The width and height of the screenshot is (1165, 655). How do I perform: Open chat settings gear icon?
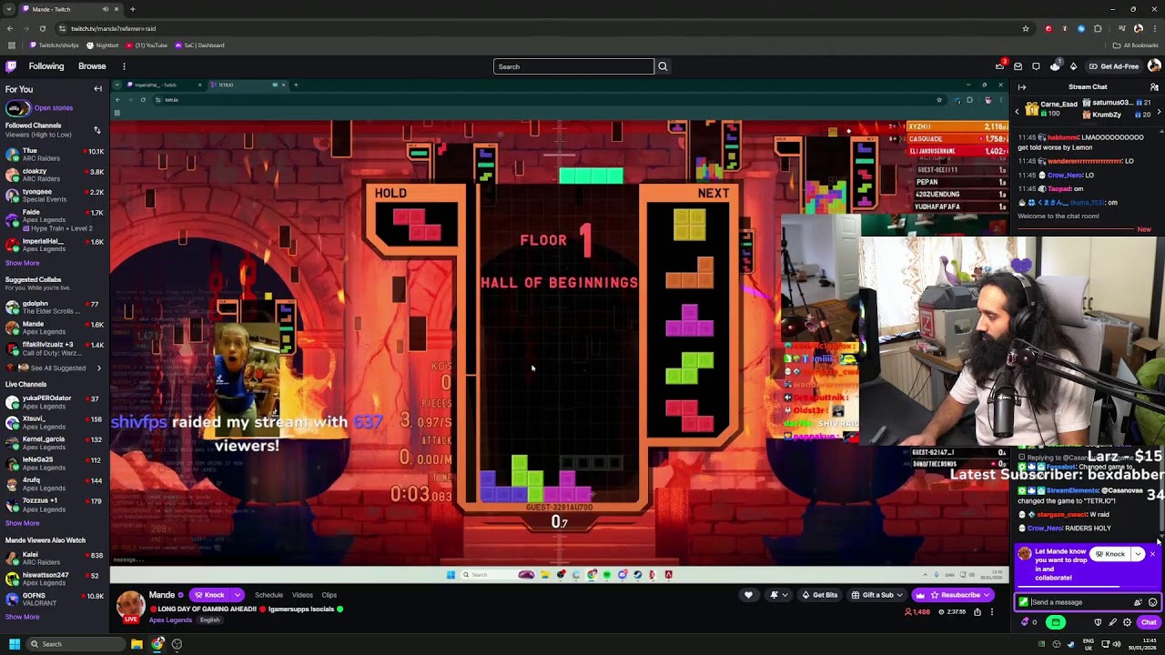1127,622
